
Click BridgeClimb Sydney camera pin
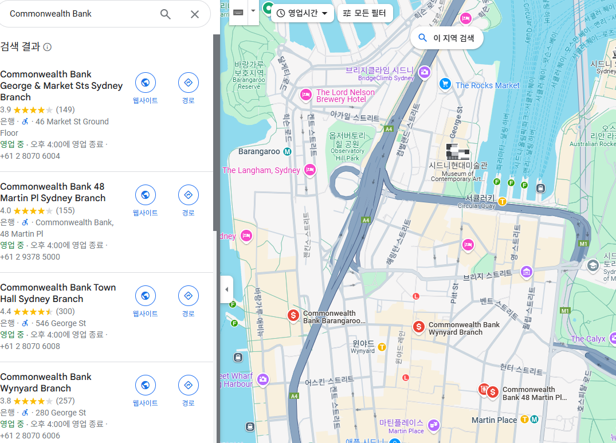click(424, 72)
